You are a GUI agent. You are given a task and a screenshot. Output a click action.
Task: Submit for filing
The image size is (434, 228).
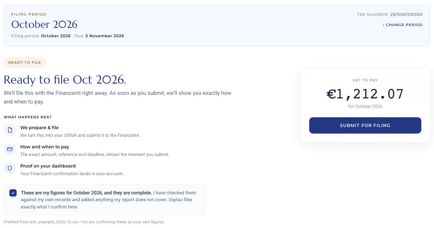365,125
